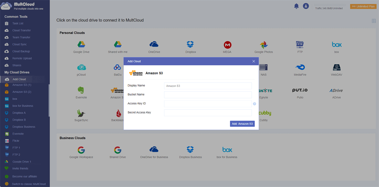Click Invite friends link
Screen dimensions: 379x187
[20, 169]
